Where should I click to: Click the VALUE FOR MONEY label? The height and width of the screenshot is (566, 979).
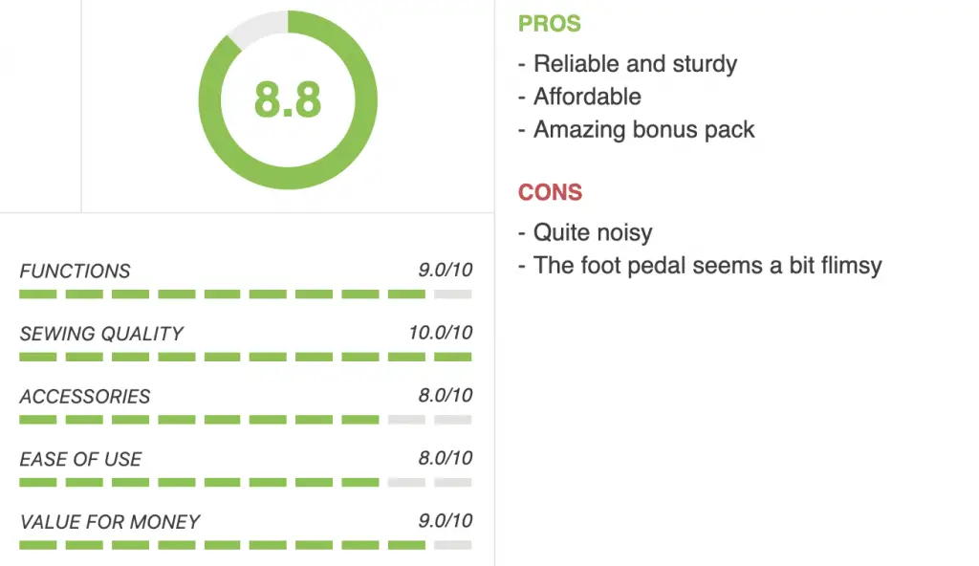click(x=110, y=522)
